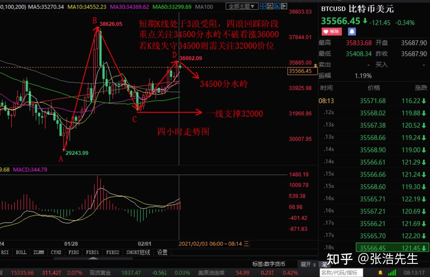Select the FXBS2 indicator tab
Viewport: 430px width, 277px height.
(x=113, y=252)
